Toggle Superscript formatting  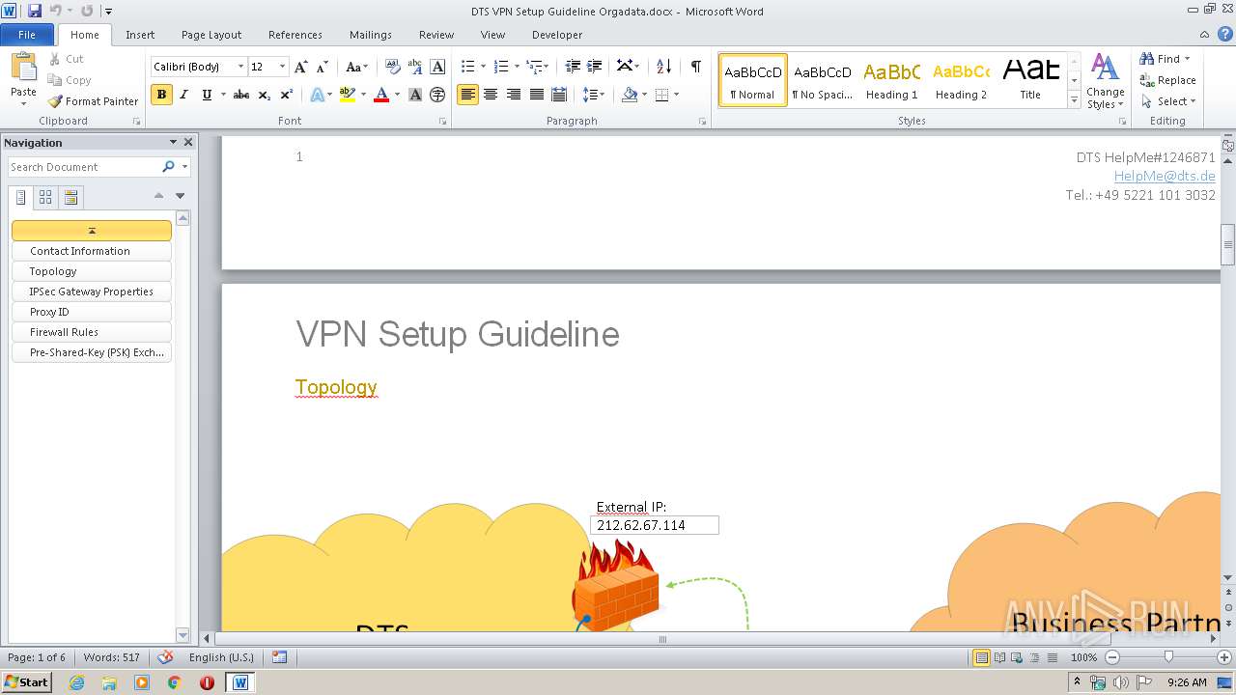(286, 95)
